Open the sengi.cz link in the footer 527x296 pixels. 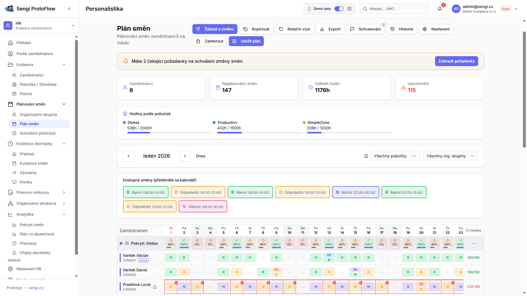coord(36,288)
